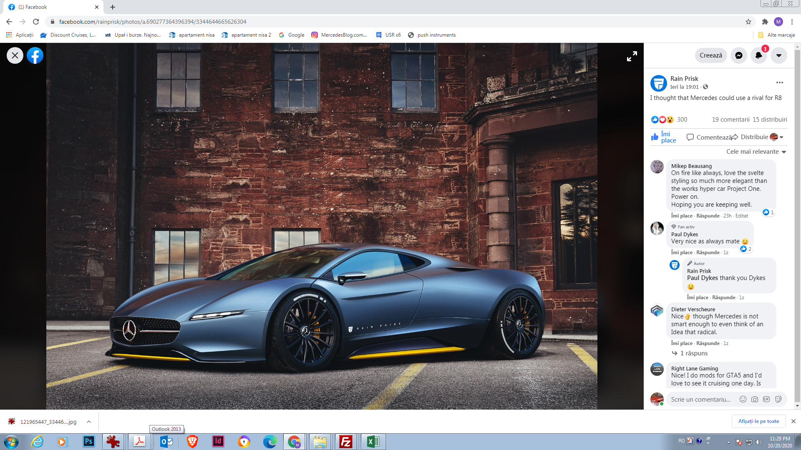801x450 pixels.
Task: Click Afișați-le pe toate downloads button
Action: tap(758, 421)
